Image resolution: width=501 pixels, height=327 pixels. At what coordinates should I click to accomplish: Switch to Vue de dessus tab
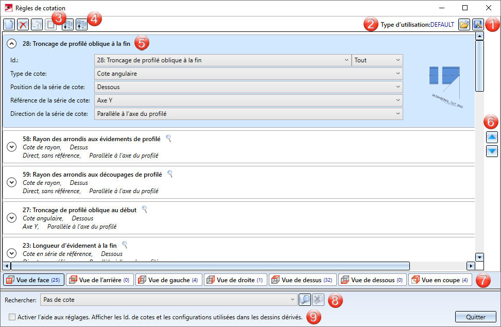coord(302,280)
